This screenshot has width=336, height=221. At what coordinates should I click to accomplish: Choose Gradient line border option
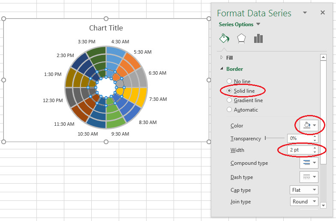tap(229, 100)
